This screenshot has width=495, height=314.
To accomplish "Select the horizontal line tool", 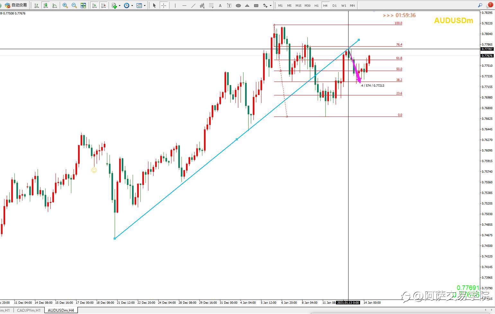I will (184, 5).
